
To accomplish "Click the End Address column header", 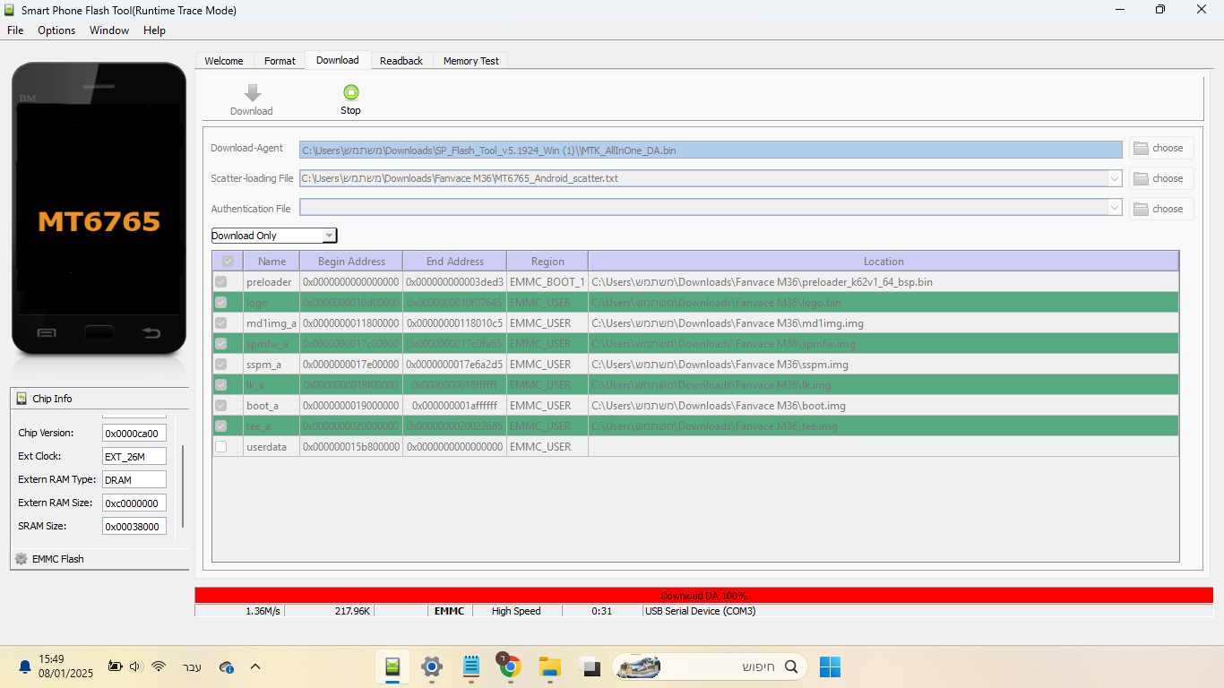I will point(455,262).
